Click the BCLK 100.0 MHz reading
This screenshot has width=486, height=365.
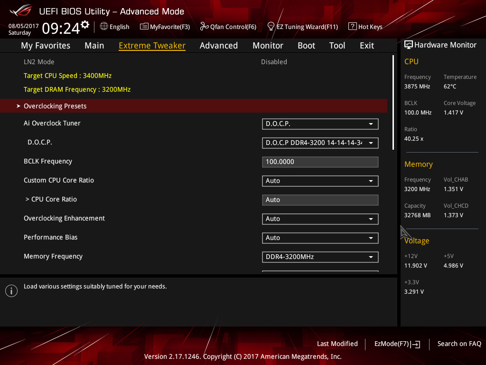pos(418,112)
